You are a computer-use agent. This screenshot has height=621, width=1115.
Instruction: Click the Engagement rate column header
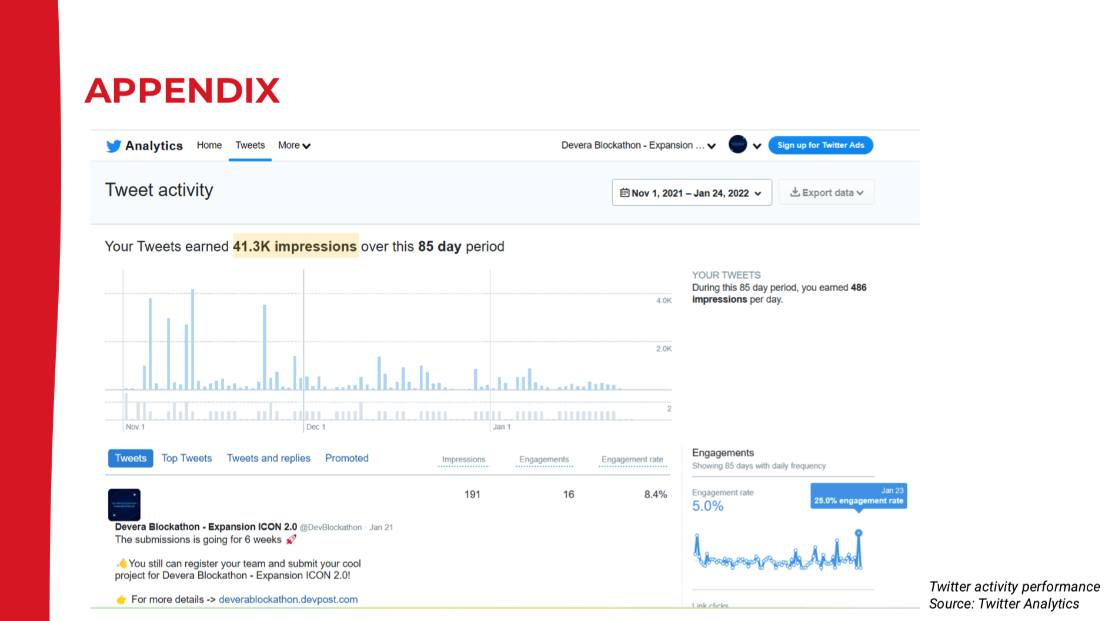[x=632, y=459]
